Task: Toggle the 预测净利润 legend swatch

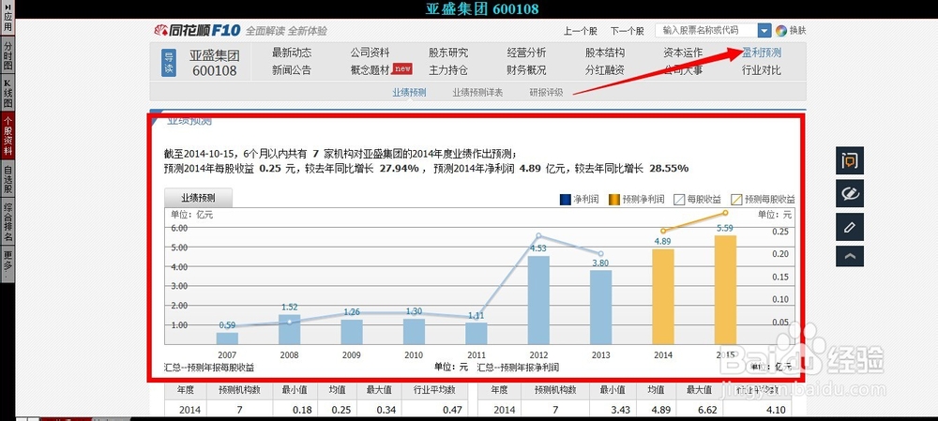Action: tap(613, 199)
